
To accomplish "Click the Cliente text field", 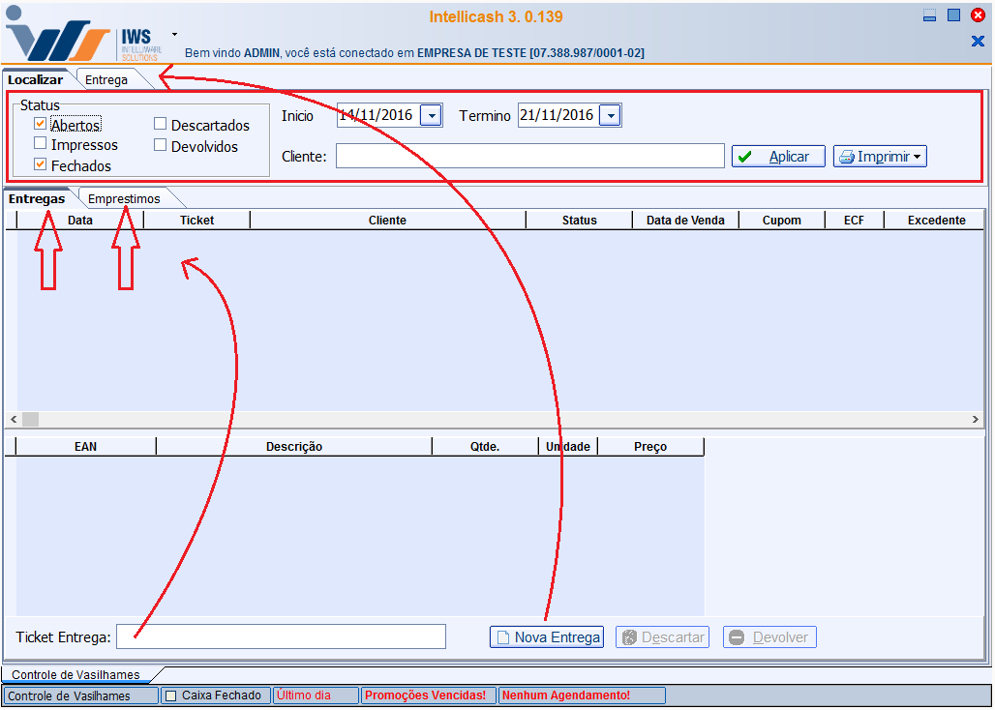I will pyautogui.click(x=529, y=157).
